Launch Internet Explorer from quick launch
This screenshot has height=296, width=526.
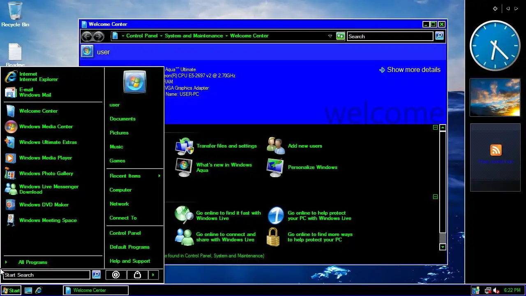pyautogui.click(x=39, y=290)
